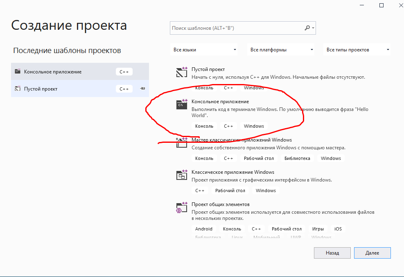Open the Все типы проектов dropdown
The width and height of the screenshot is (404, 277).
pos(357,50)
